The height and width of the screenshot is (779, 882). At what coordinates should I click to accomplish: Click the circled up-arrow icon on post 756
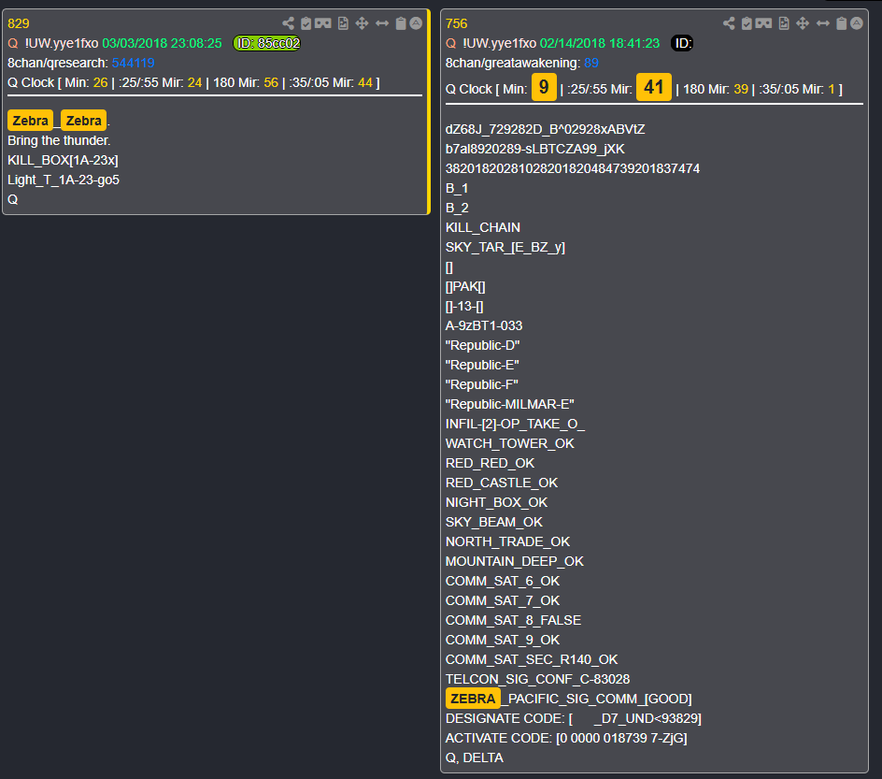click(857, 23)
